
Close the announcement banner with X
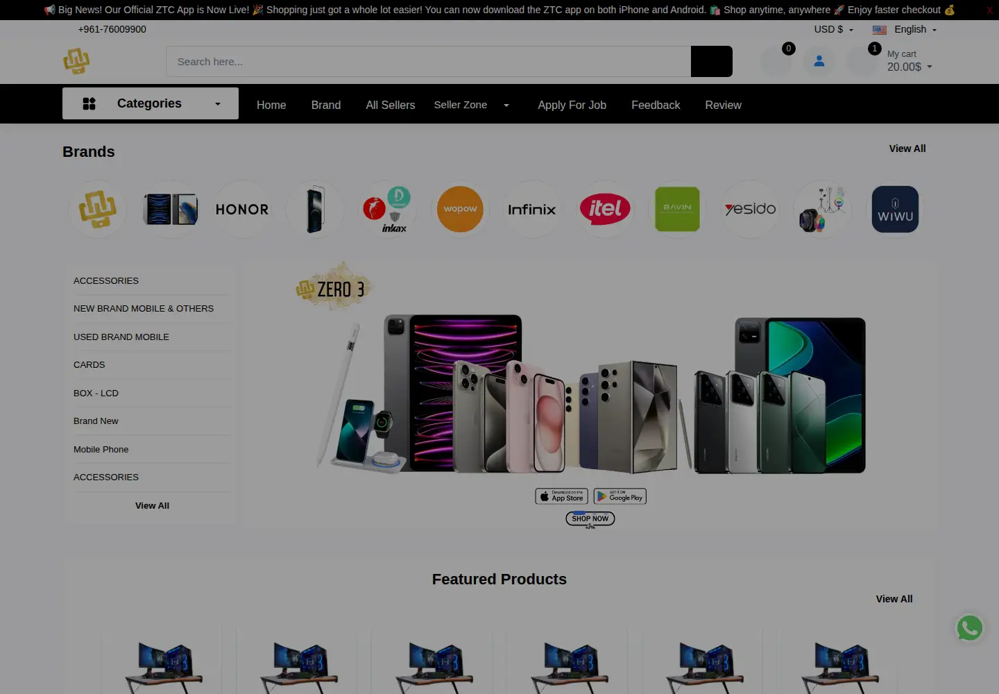pyautogui.click(x=989, y=10)
